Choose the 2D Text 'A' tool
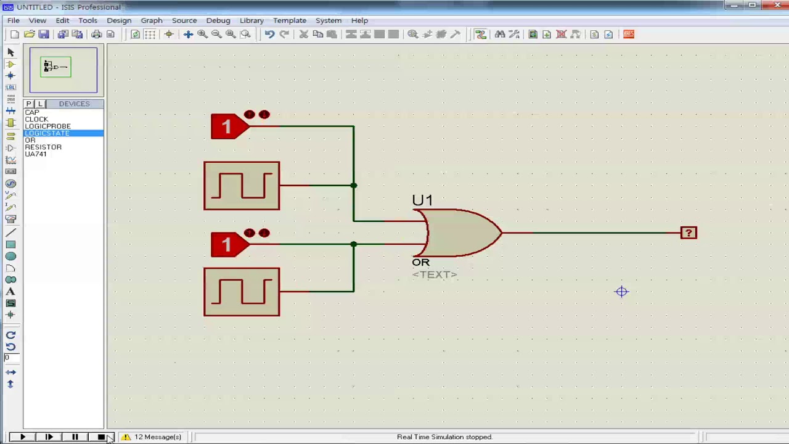Screen dimensions: 789x444 (10, 292)
